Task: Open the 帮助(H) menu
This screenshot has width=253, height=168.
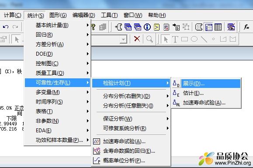Action: [157, 15]
